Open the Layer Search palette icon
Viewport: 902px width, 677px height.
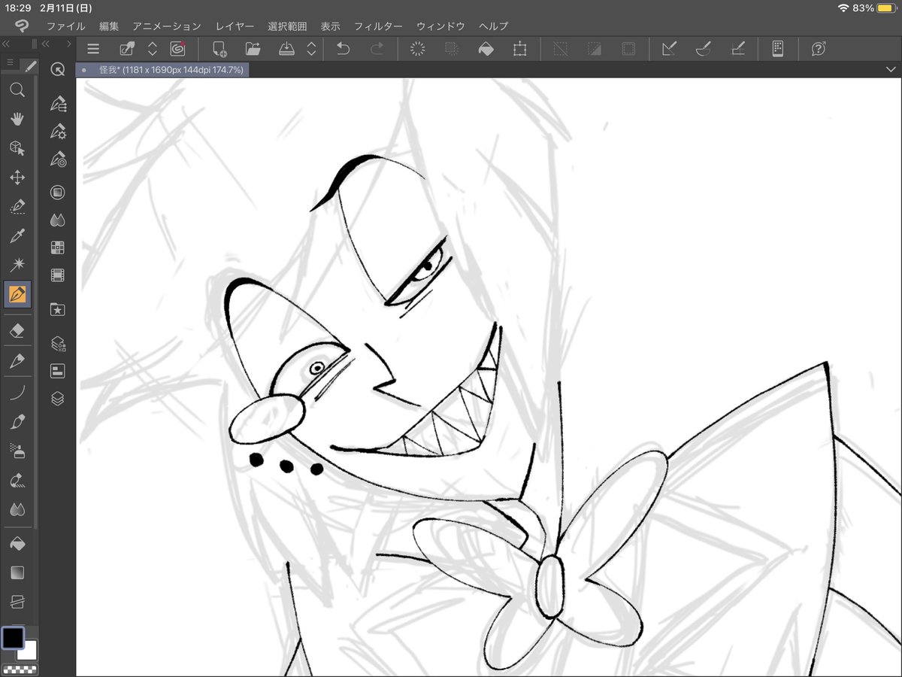coord(58,344)
